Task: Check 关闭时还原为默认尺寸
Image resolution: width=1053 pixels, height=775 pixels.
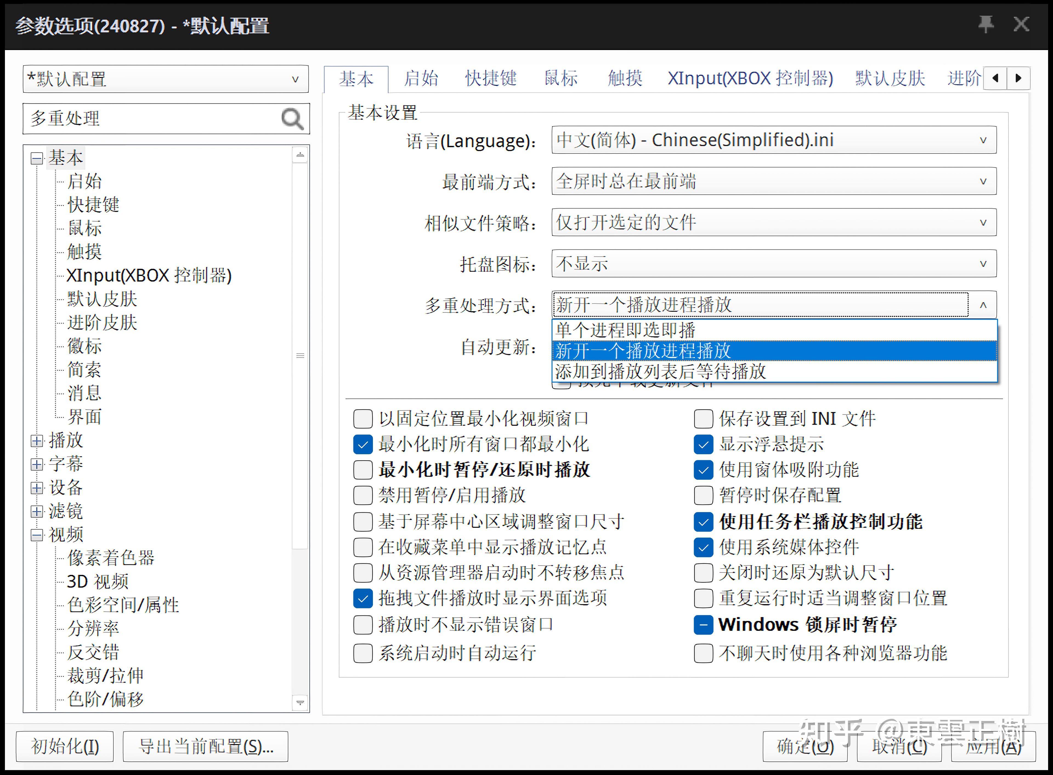Action: pyautogui.click(x=703, y=572)
